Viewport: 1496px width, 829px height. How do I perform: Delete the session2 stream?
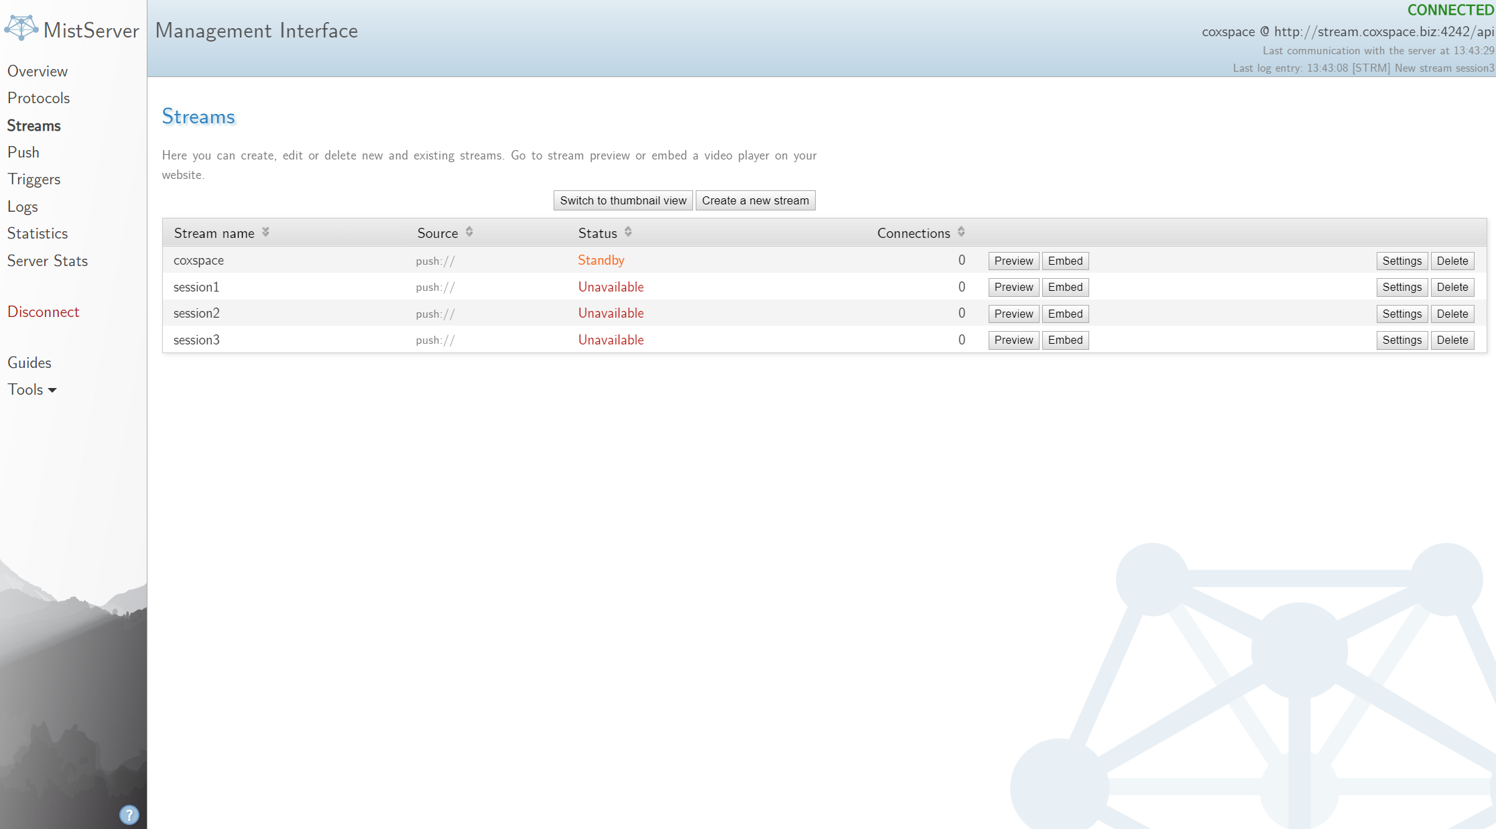(x=1452, y=314)
